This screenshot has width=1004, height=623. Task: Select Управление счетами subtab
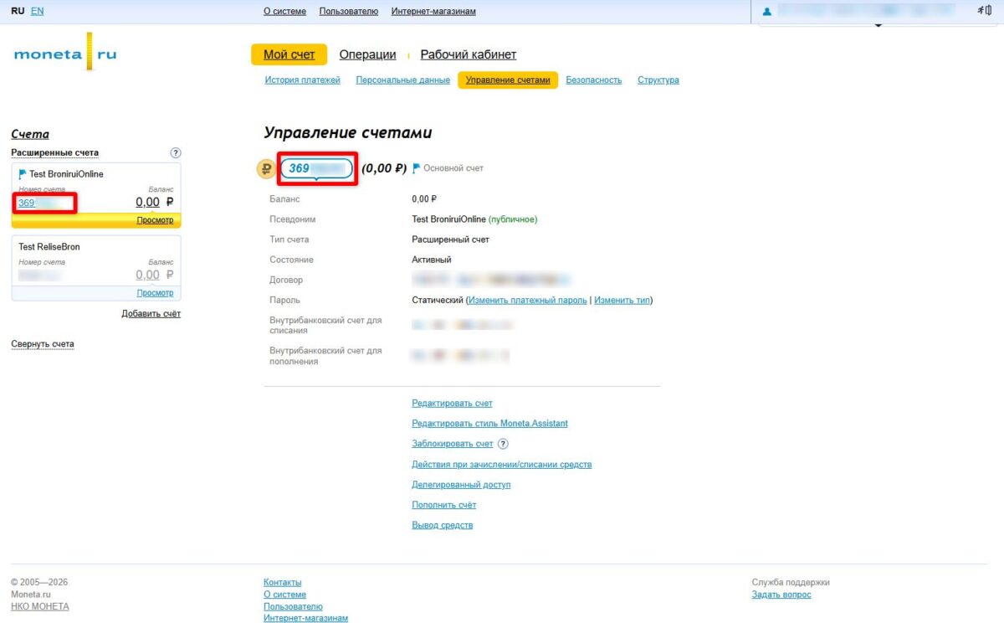[508, 80]
